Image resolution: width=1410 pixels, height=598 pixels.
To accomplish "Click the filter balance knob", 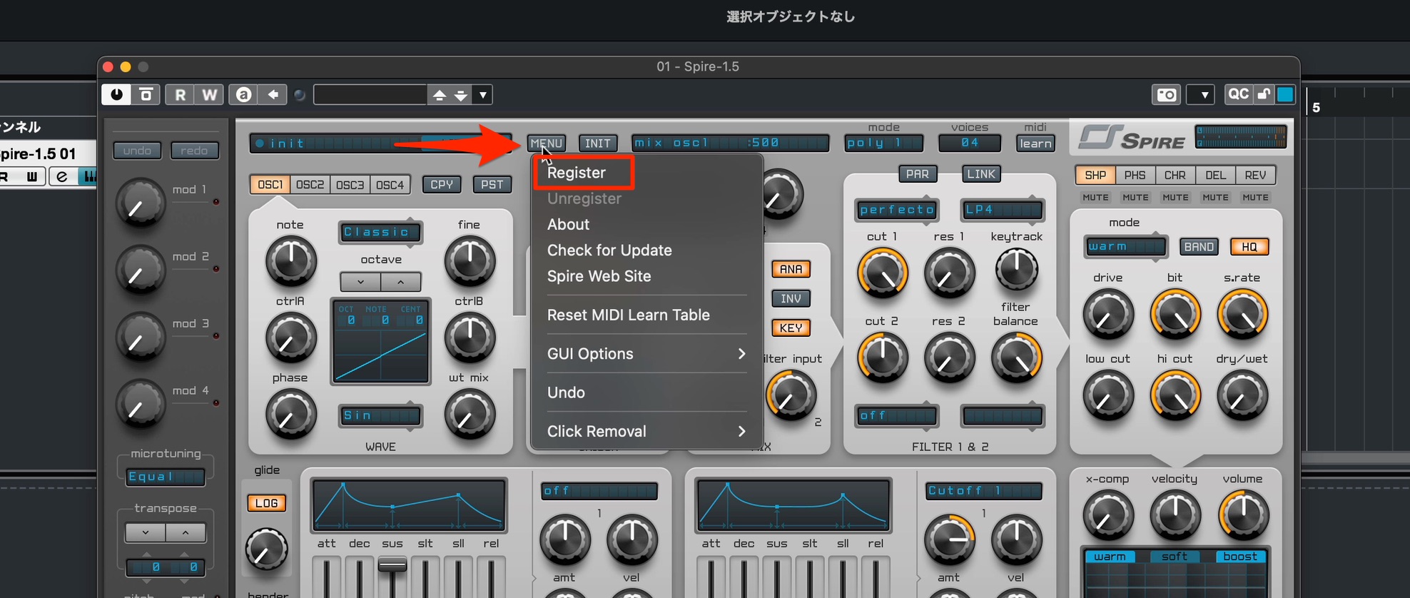I will pos(1016,358).
